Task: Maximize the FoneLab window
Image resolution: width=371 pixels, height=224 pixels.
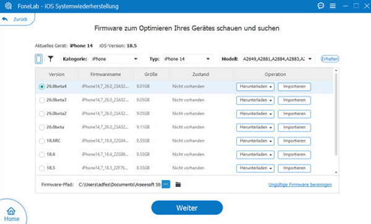Action: (356, 6)
